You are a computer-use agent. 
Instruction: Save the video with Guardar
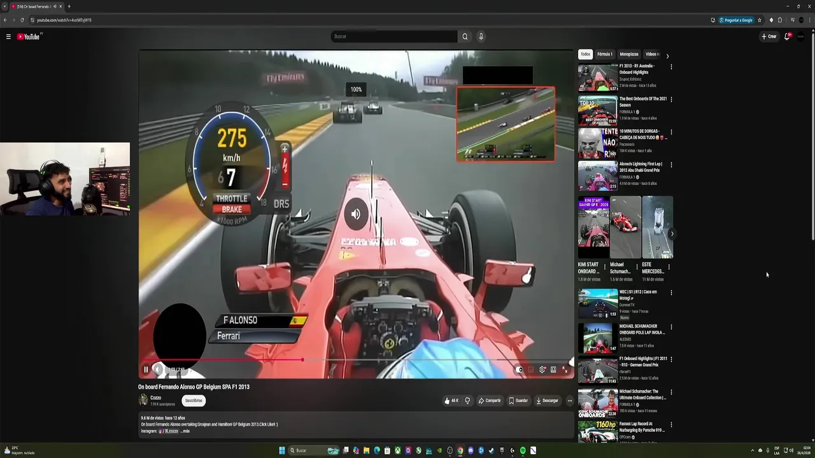click(x=518, y=401)
